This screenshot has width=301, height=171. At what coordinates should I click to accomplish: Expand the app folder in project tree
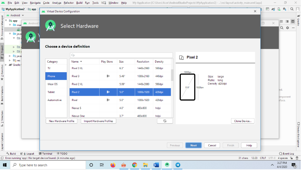[10, 21]
